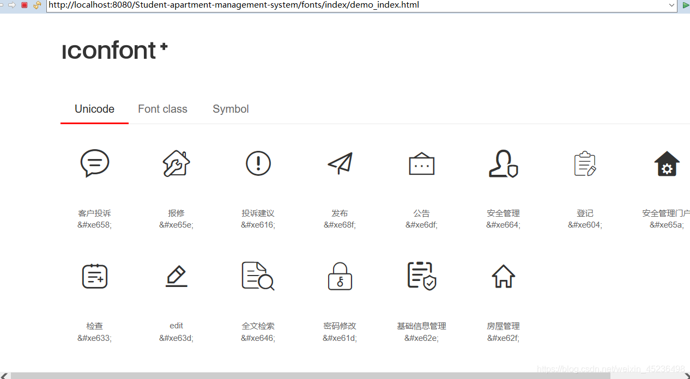Click the code &#xe6df; text
This screenshot has height=379, width=690.
(422, 225)
